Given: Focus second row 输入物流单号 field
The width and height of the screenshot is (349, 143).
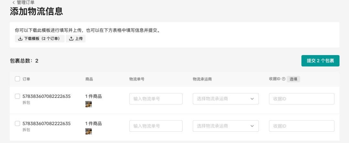Looking at the screenshot, I should [156, 126].
